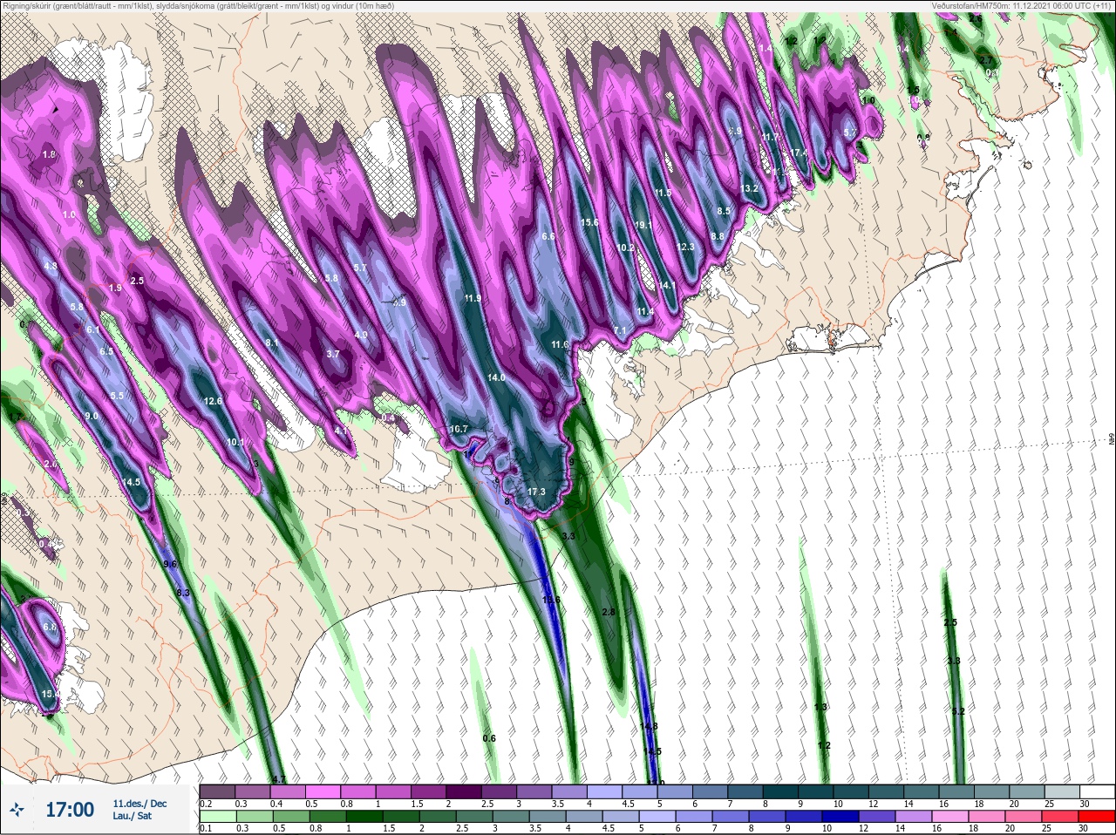Click the 6.6 precipitation value on the map
Screen dimensions: 1116x835
tap(548, 236)
